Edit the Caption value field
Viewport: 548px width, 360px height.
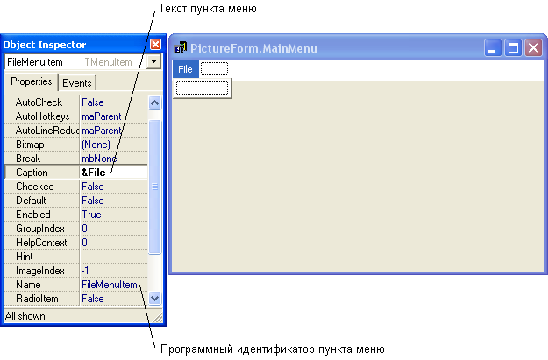[x=112, y=173]
